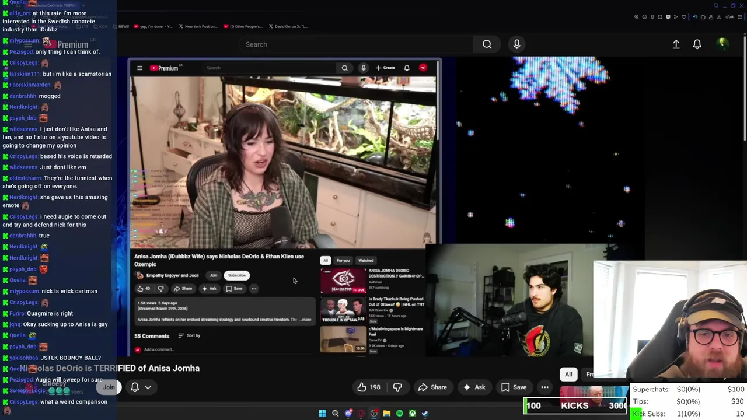
Task: Click the Empathy Enjoyer and Jocil channel name
Action: (x=172, y=275)
